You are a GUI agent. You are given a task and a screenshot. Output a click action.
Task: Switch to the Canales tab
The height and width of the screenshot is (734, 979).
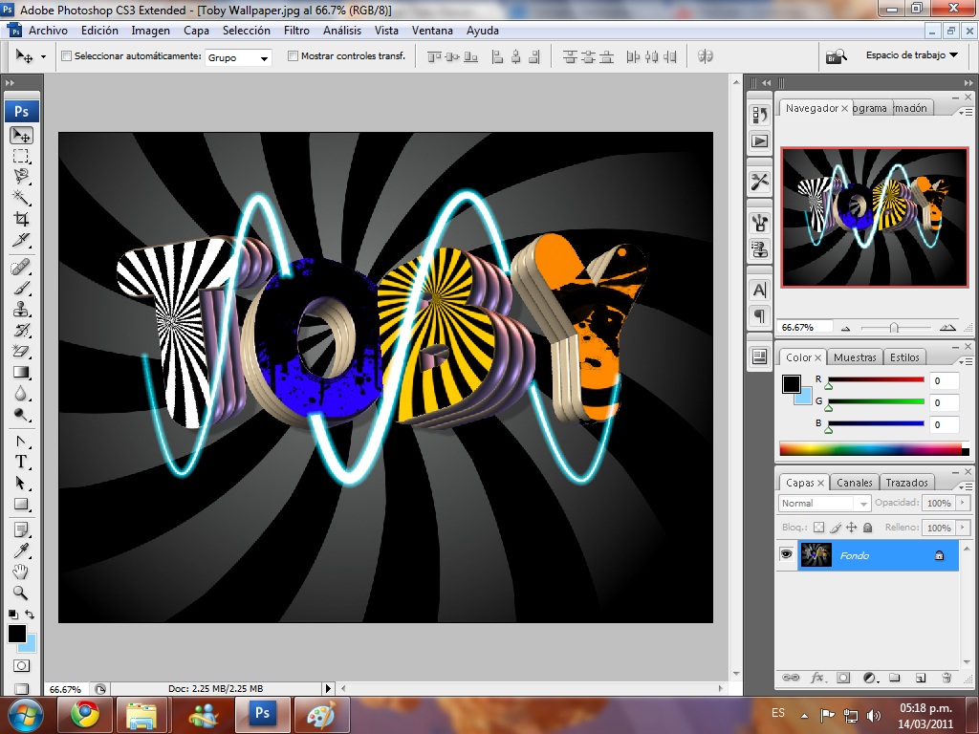(854, 483)
